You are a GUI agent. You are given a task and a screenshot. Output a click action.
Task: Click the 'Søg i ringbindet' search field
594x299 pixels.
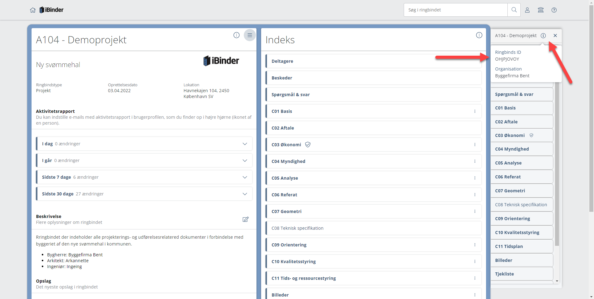pyautogui.click(x=455, y=10)
